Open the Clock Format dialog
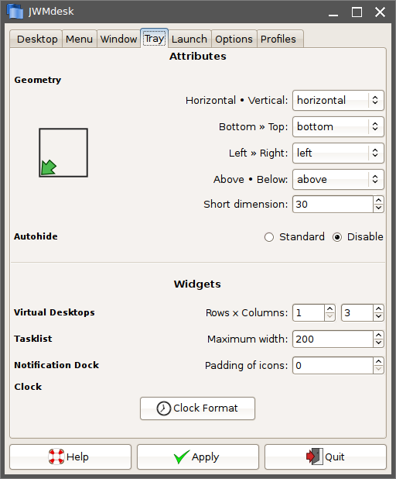The height and width of the screenshot is (479, 396). click(x=197, y=408)
